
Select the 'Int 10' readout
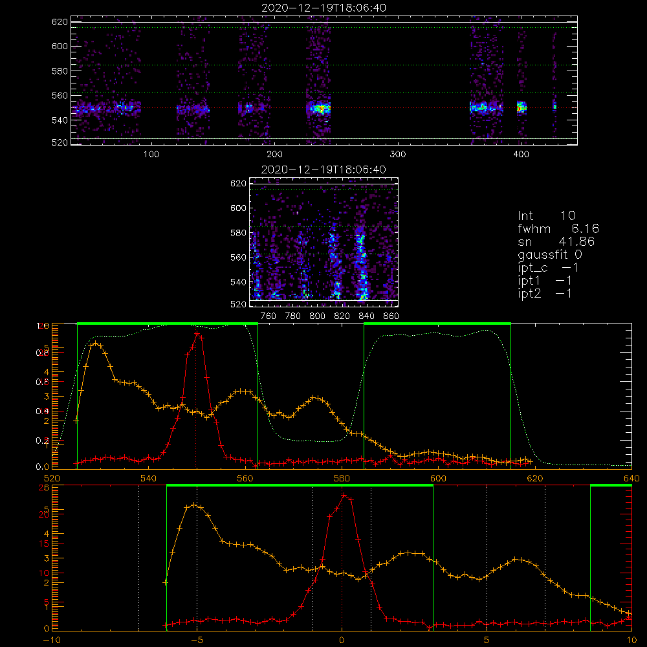[x=546, y=215]
